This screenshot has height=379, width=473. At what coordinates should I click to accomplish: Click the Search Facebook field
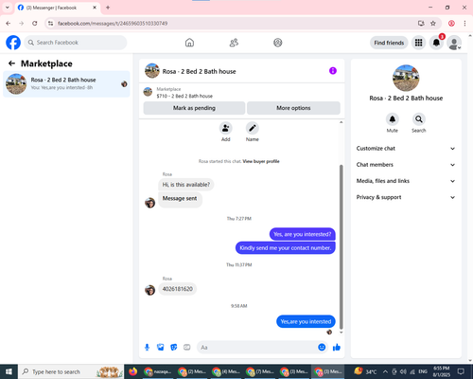coord(76,43)
